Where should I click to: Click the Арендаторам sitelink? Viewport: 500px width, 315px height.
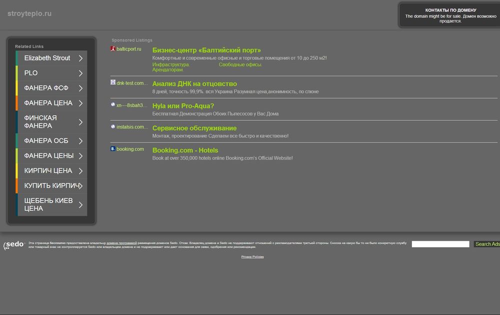click(167, 70)
